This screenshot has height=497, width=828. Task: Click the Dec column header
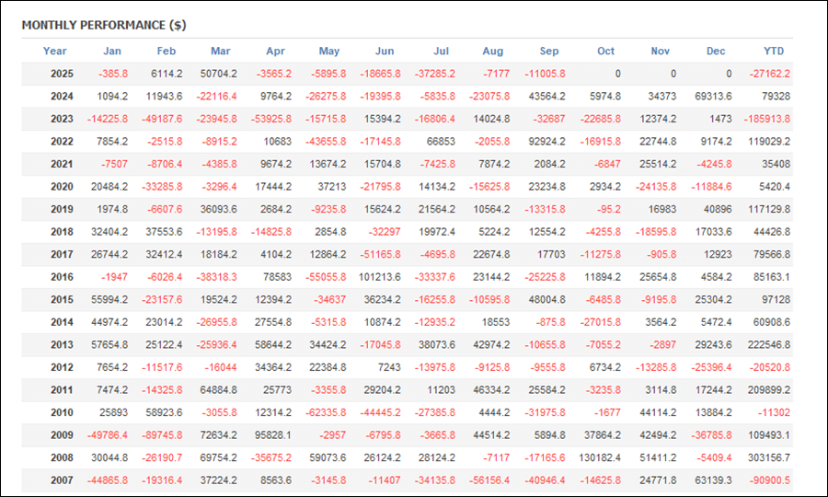(717, 52)
